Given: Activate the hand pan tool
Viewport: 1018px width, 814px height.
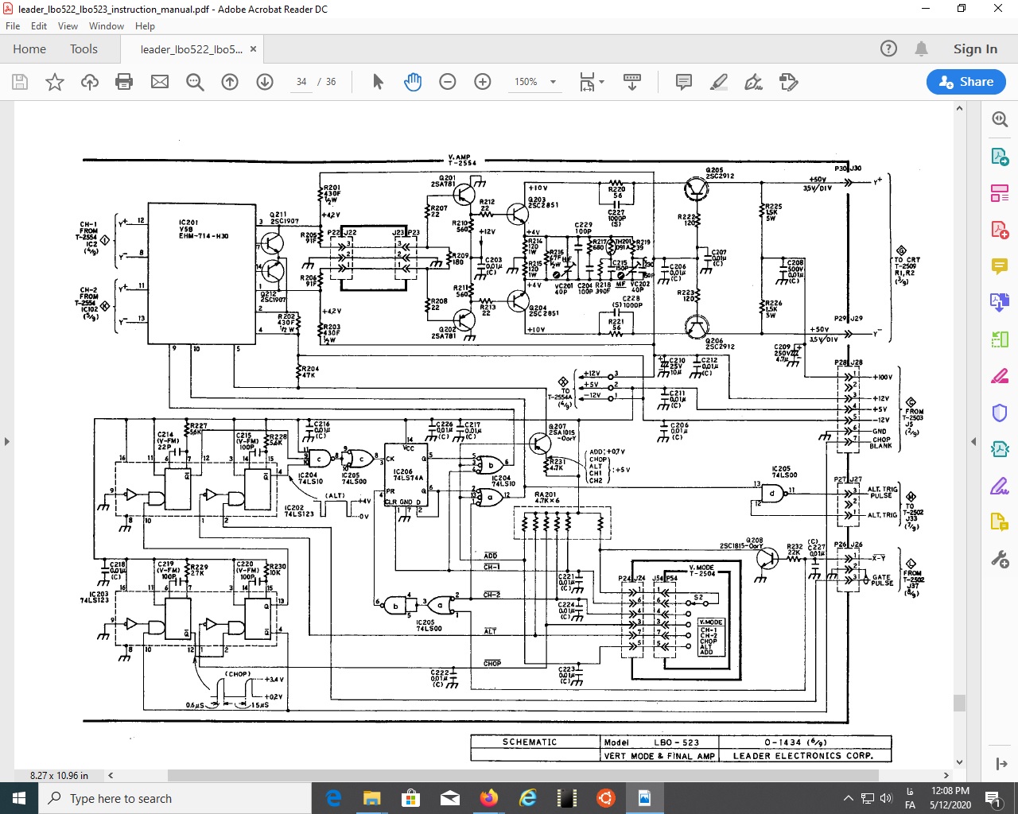Looking at the screenshot, I should [413, 82].
